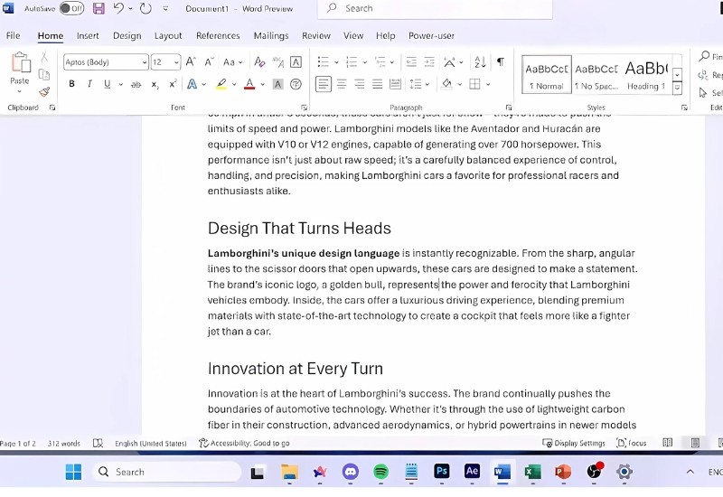Toggle Superscript formatting
Screen dimensions: 723x497
[x=173, y=84]
